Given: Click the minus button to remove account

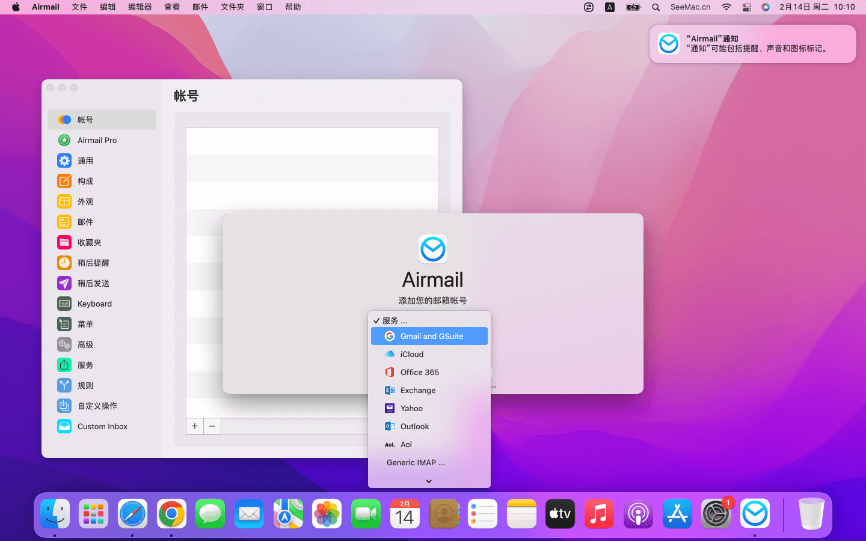Looking at the screenshot, I should click(x=212, y=426).
